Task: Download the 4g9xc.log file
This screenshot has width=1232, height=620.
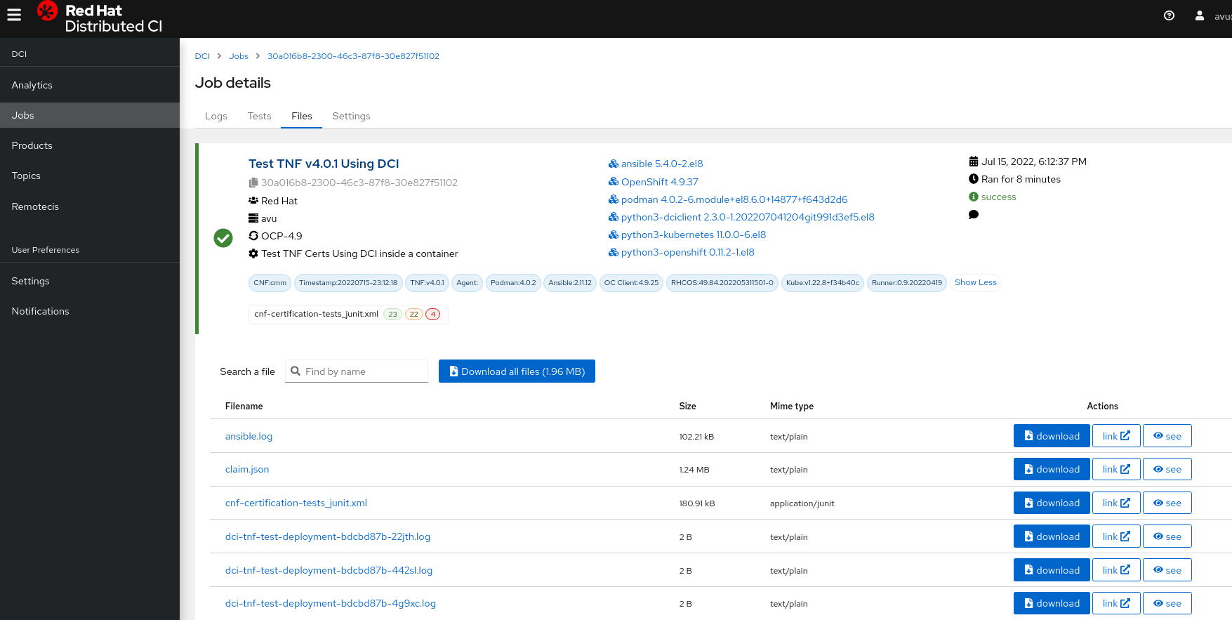Action: point(1052,603)
